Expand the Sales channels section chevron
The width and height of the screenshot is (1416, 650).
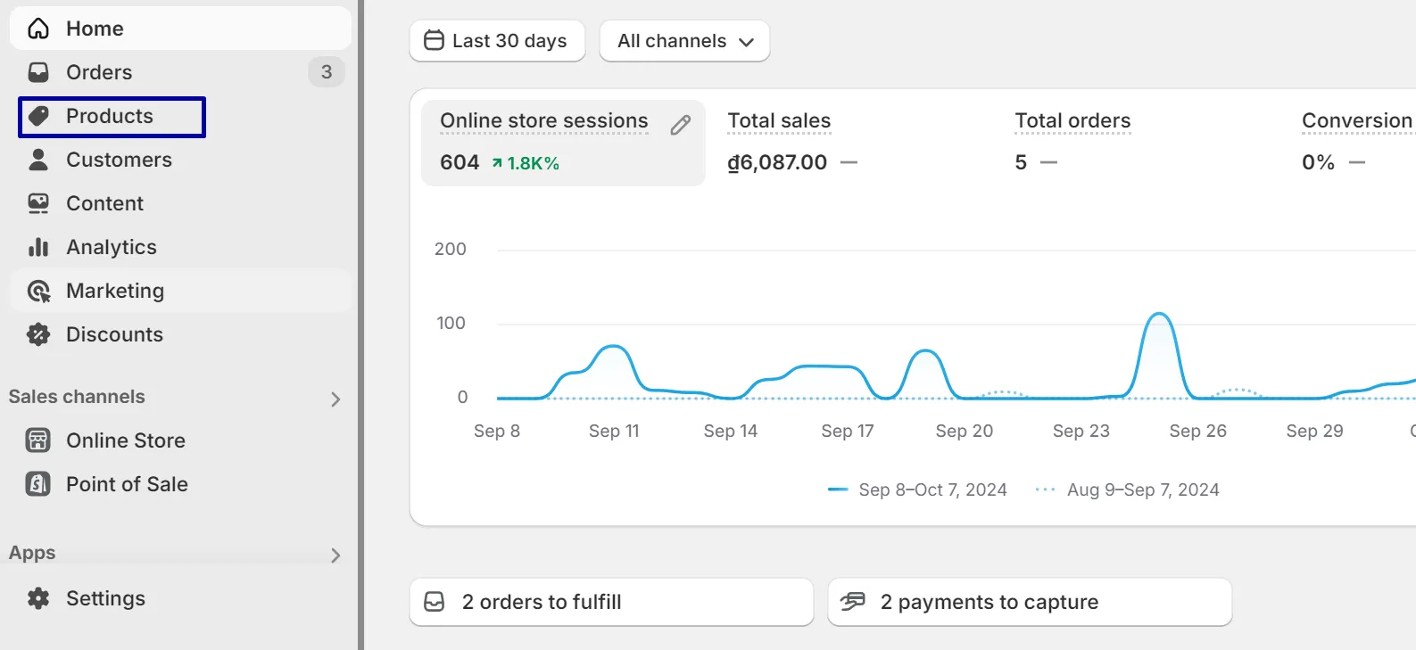tap(335, 399)
